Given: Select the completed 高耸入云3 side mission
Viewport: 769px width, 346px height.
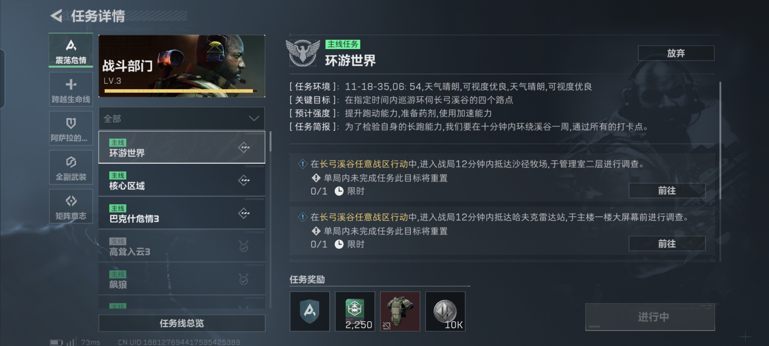Looking at the screenshot, I should coord(182,246).
